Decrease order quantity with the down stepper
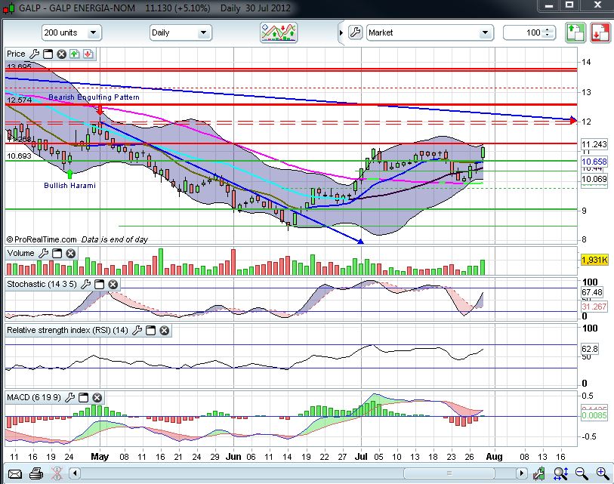Screen dimensions: 614x484 coord(548,36)
